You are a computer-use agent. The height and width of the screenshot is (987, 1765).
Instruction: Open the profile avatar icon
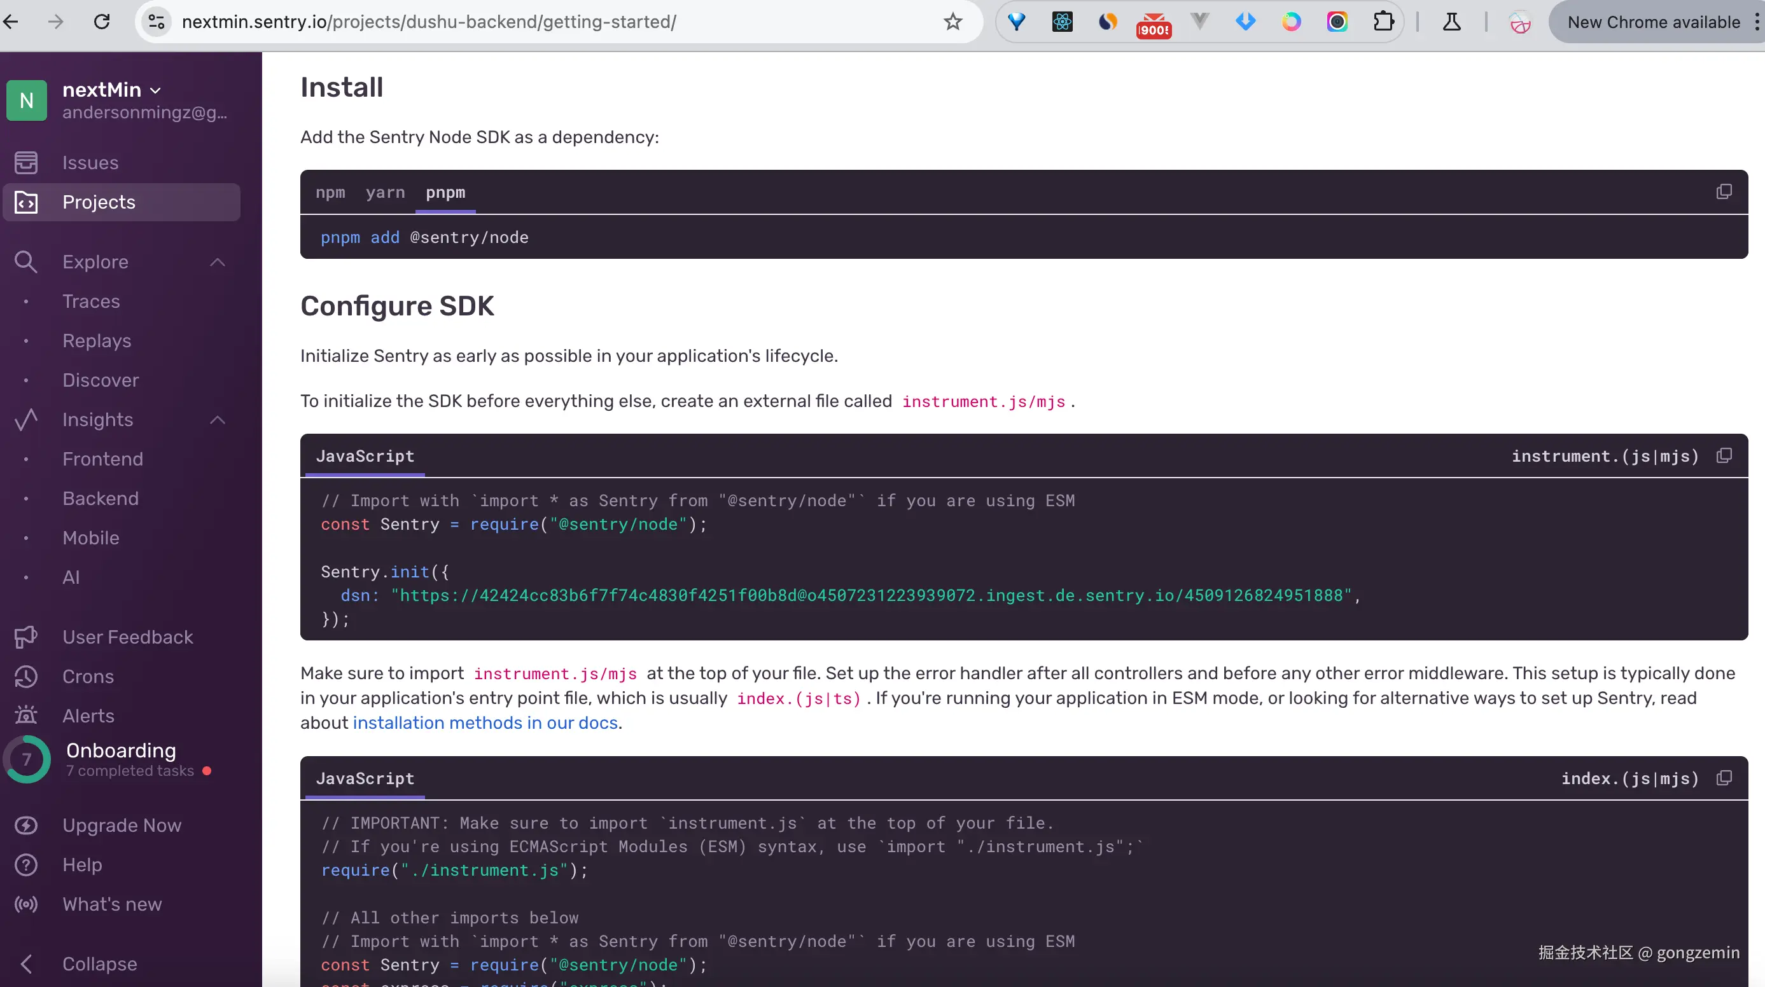[1521, 24]
